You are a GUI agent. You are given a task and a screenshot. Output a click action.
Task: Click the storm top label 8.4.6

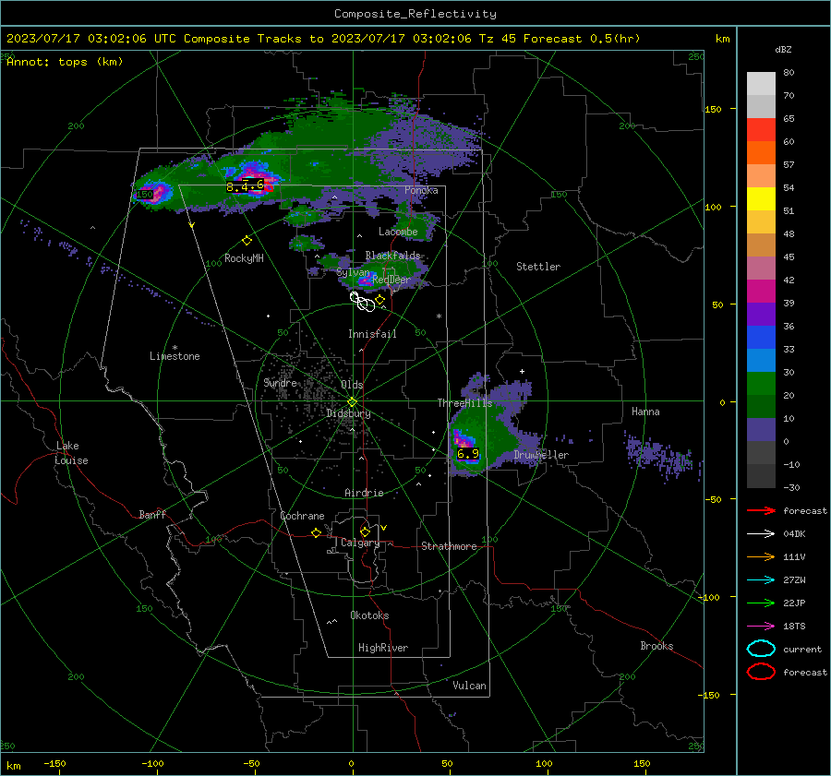point(245,185)
